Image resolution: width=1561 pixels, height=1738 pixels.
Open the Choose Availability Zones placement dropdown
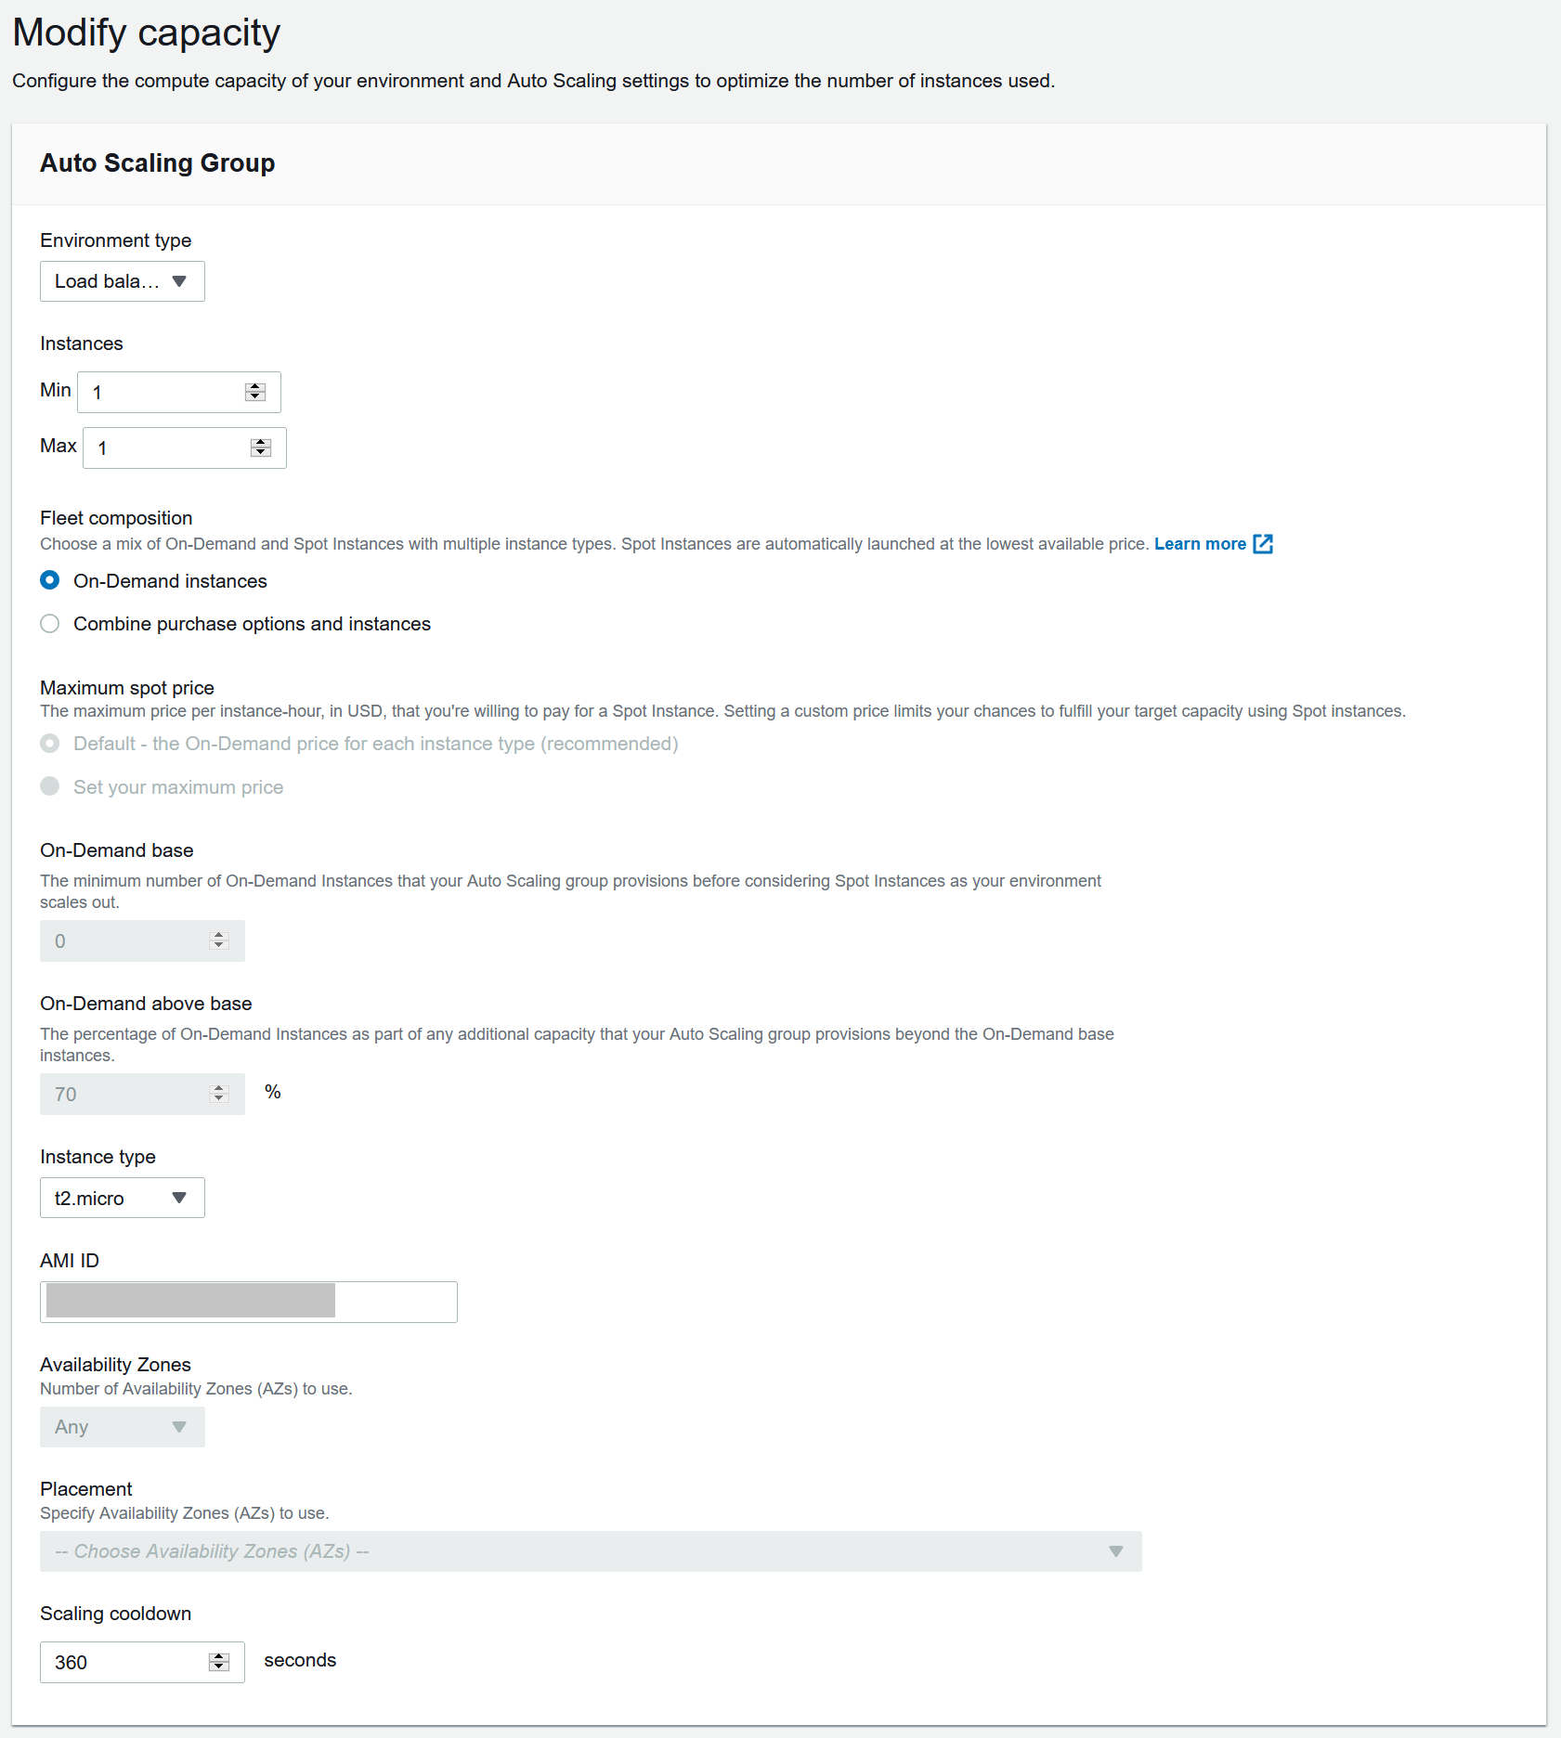(591, 1551)
